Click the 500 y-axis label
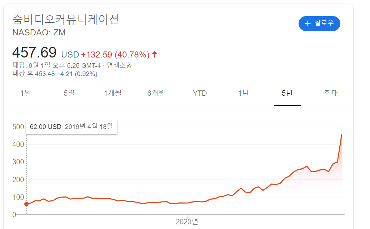The width and height of the screenshot is (370, 229). pos(18,127)
